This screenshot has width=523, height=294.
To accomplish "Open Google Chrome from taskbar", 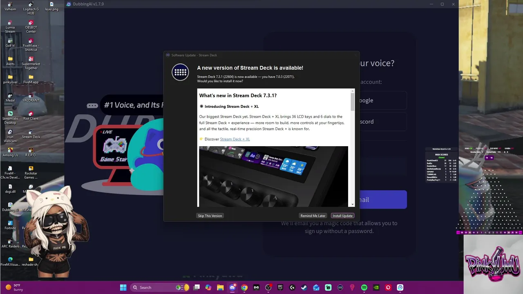I will pos(244,287).
